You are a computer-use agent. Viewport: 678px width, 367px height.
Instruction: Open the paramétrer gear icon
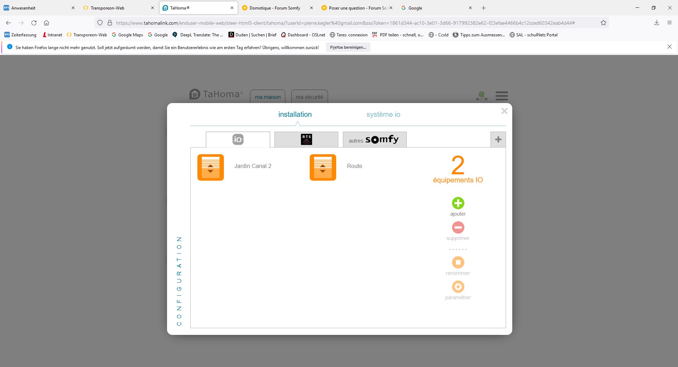tap(458, 287)
